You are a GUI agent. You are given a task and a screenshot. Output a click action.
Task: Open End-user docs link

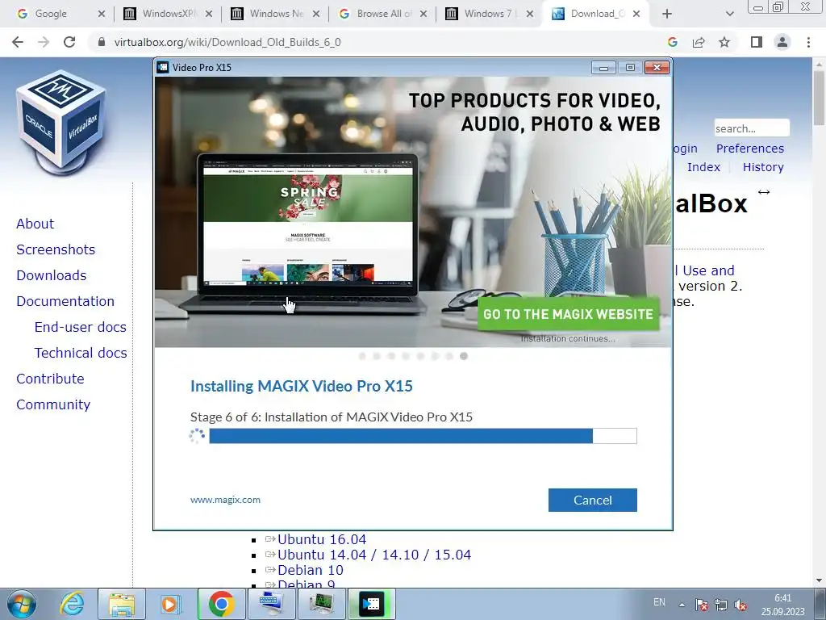pyautogui.click(x=81, y=327)
